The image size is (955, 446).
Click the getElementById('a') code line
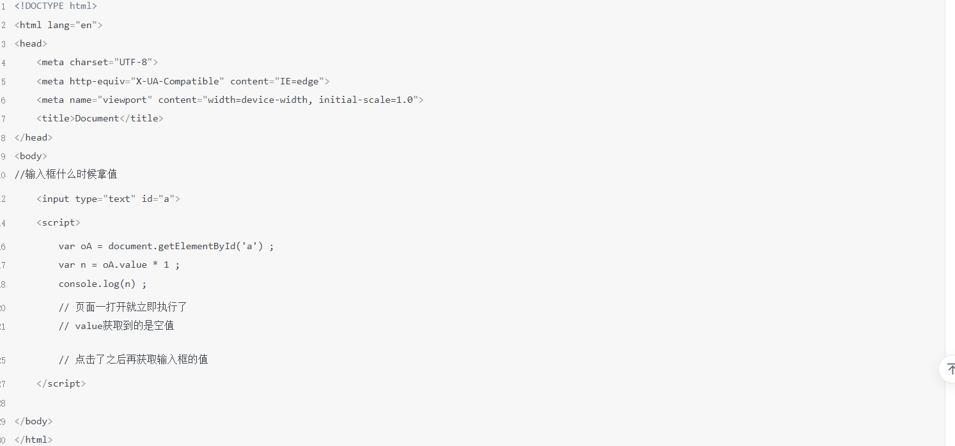pos(166,246)
